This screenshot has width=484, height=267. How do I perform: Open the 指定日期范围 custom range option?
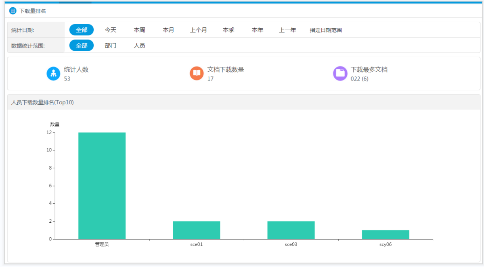coord(326,30)
